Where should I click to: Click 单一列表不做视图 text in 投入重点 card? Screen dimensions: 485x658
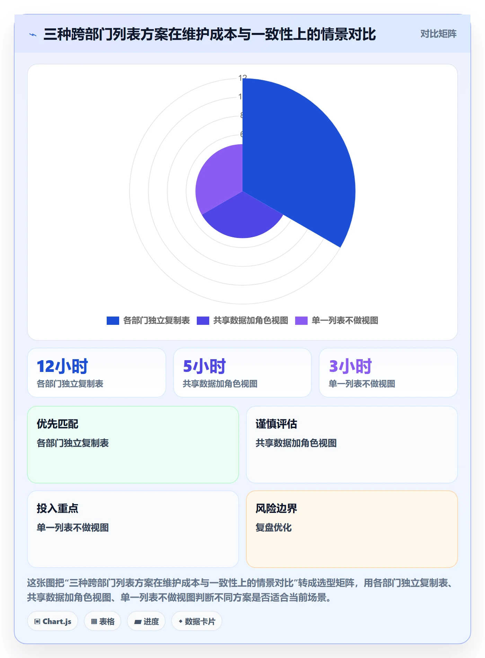coord(73,527)
